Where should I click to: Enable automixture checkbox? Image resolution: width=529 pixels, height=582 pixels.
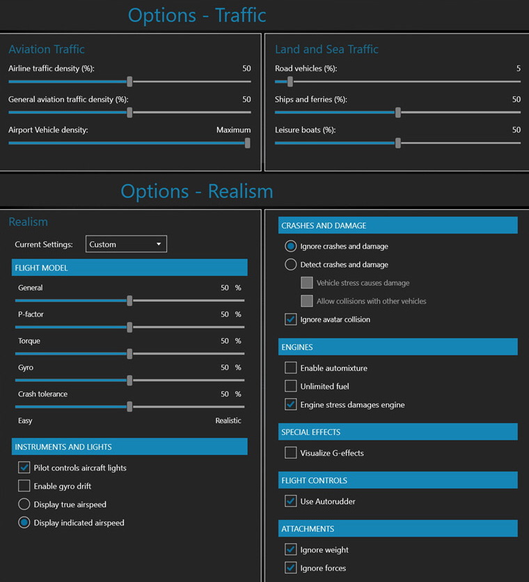click(x=291, y=368)
